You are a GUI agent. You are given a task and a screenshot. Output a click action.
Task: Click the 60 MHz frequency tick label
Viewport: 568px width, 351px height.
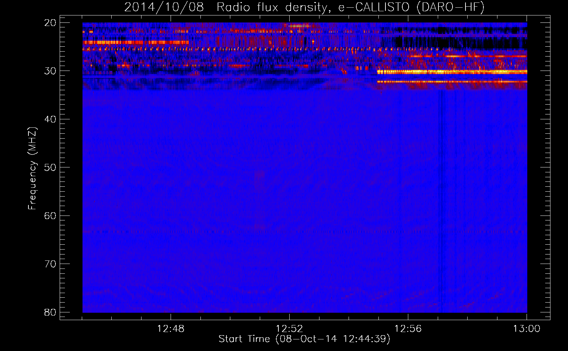50,216
